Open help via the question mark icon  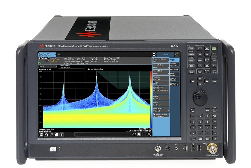61,134
